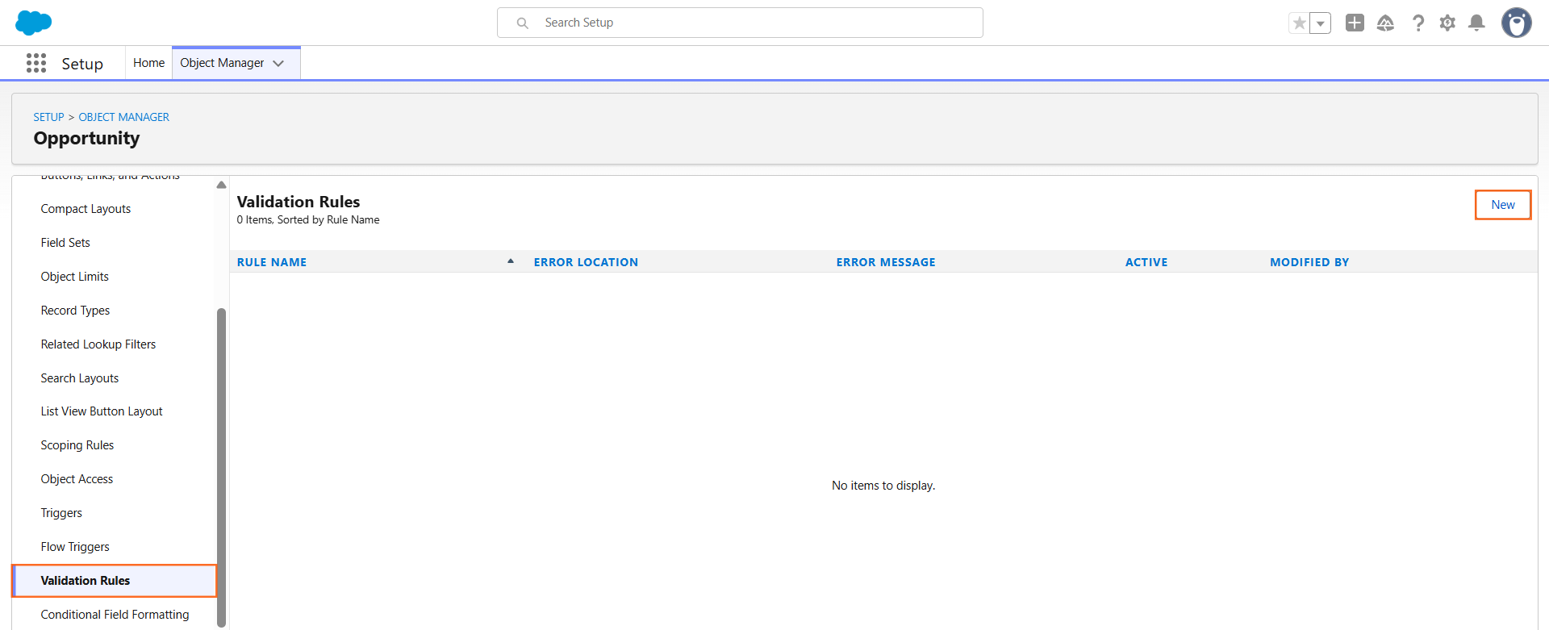1549x630 pixels.
Task: Sort by ACTIVE column header
Action: (x=1146, y=262)
